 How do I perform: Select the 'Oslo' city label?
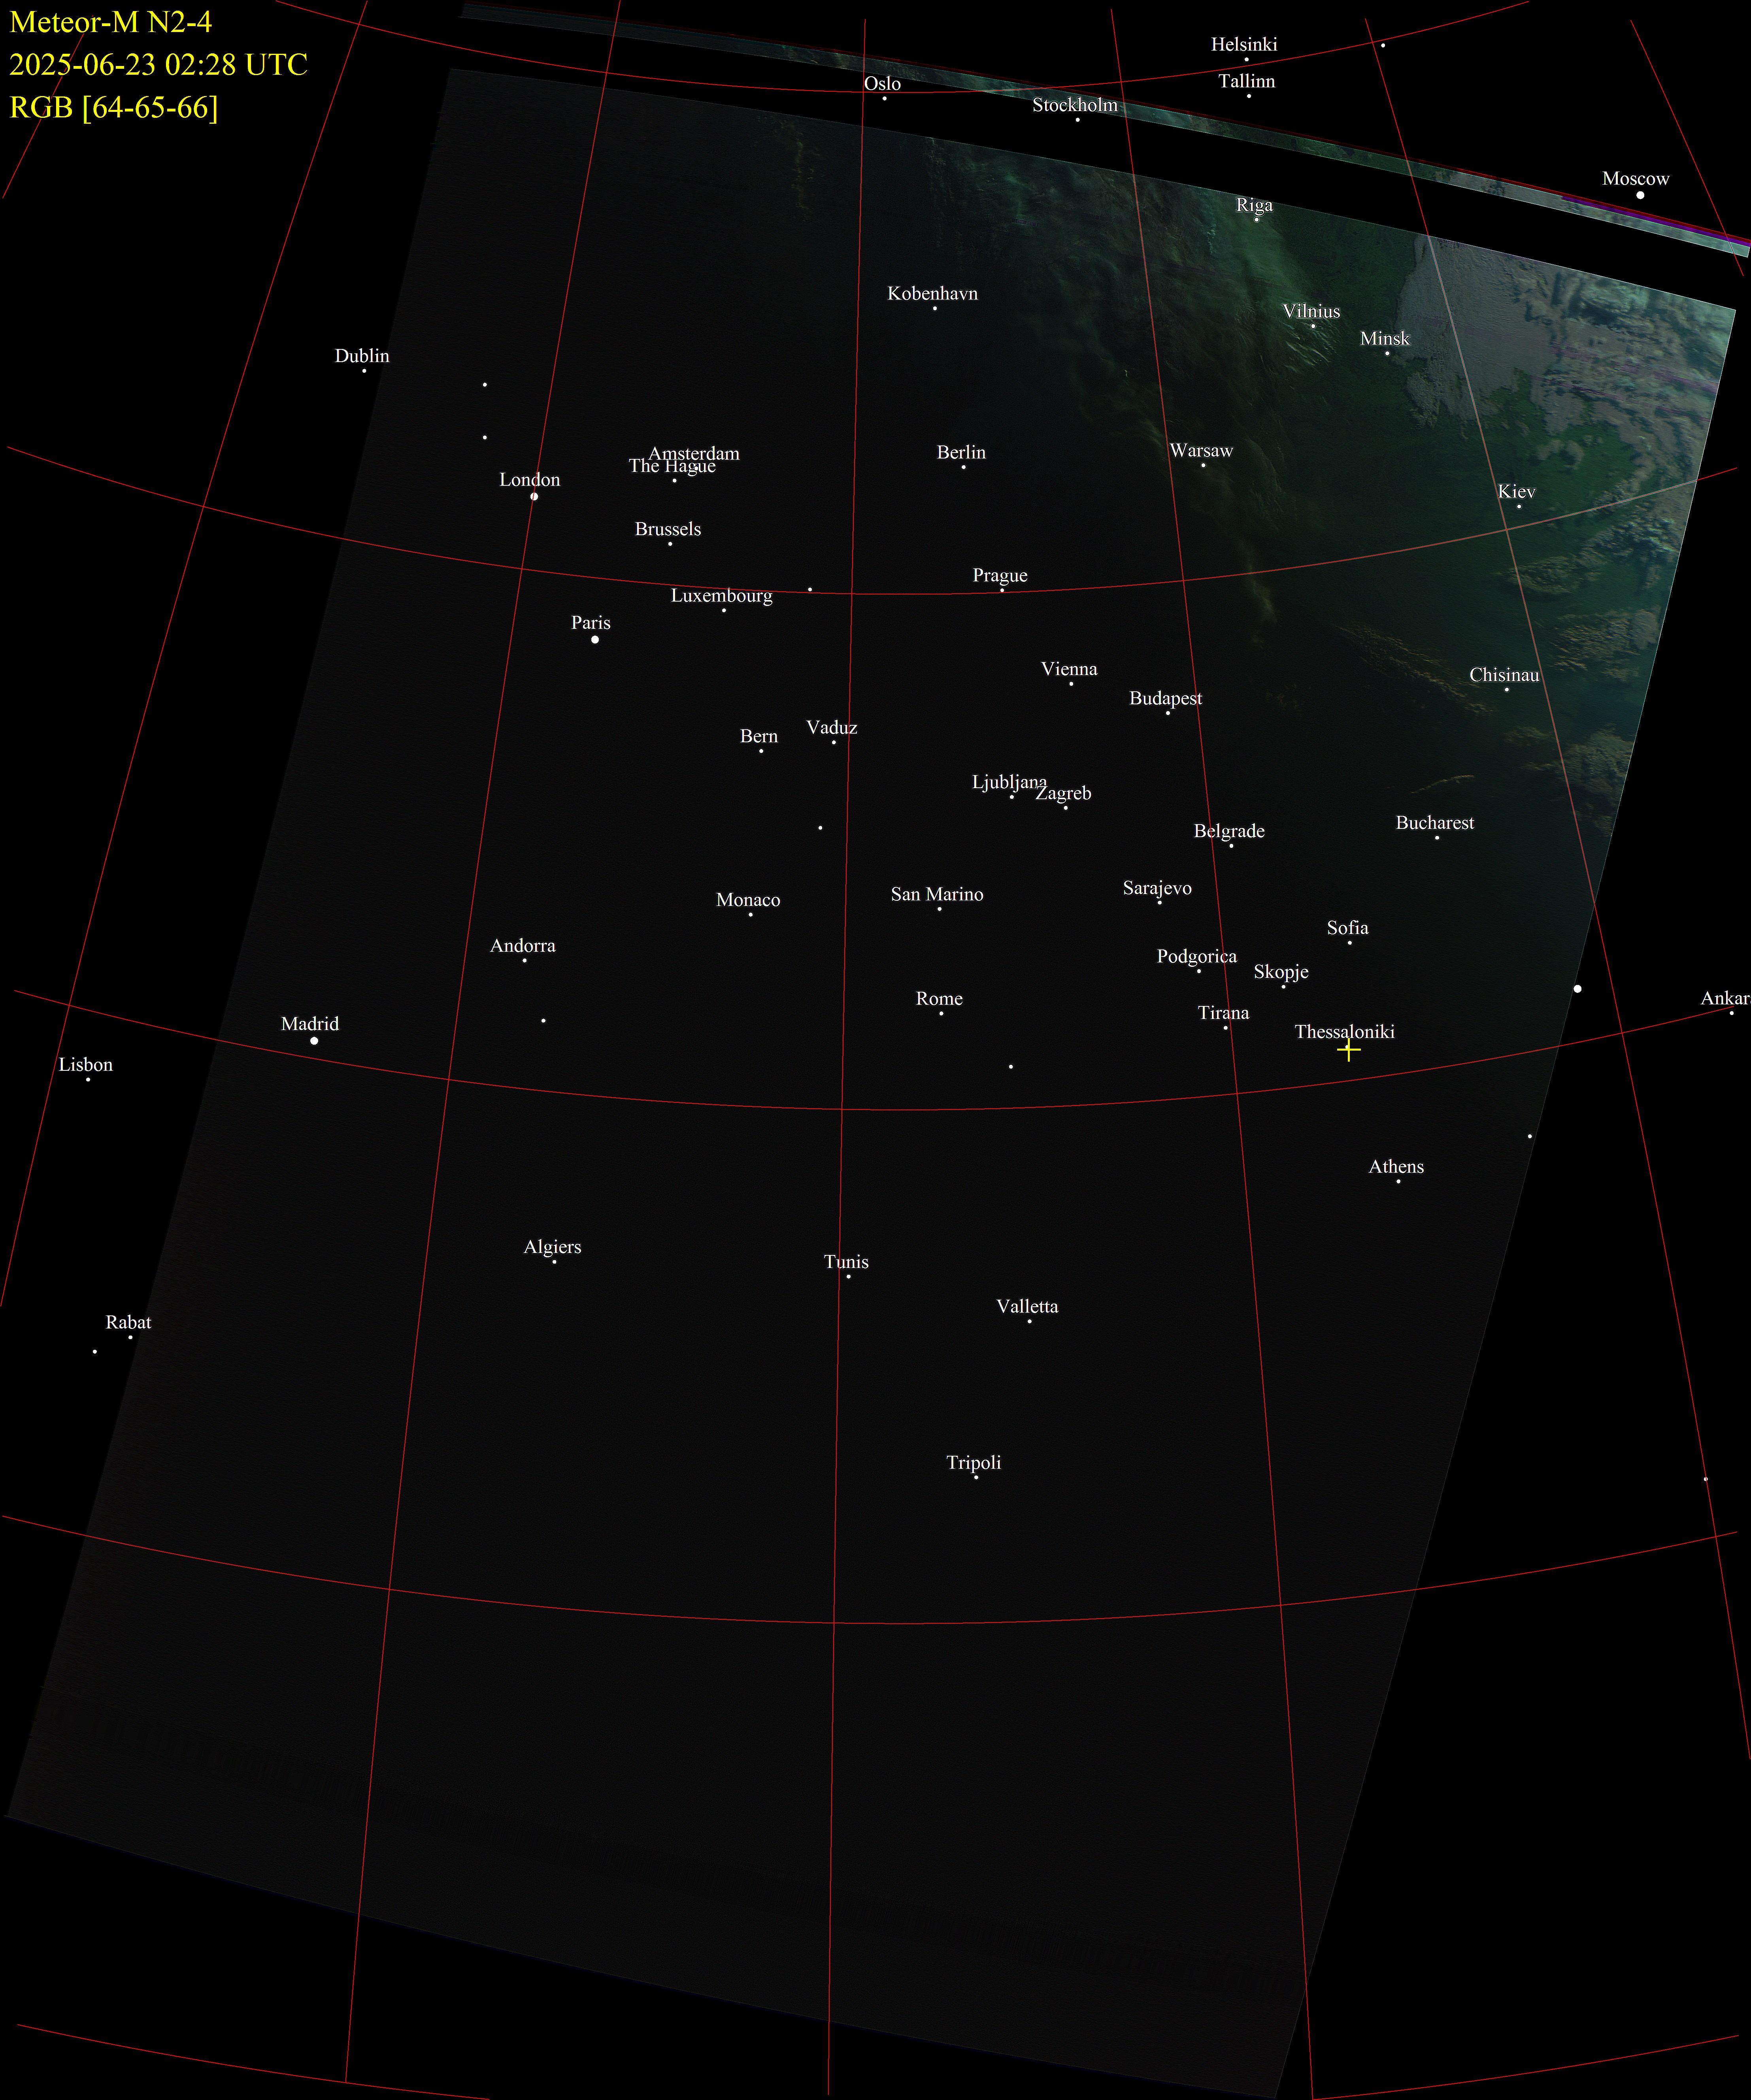(x=882, y=84)
